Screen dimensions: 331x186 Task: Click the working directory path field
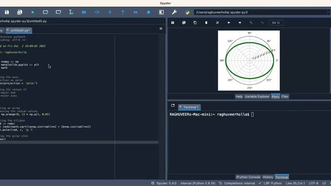pyautogui.click(x=260, y=12)
